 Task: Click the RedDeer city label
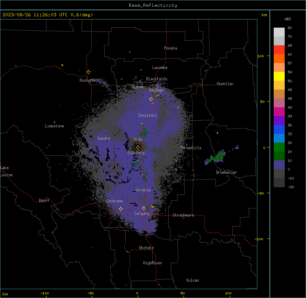coord(157,90)
